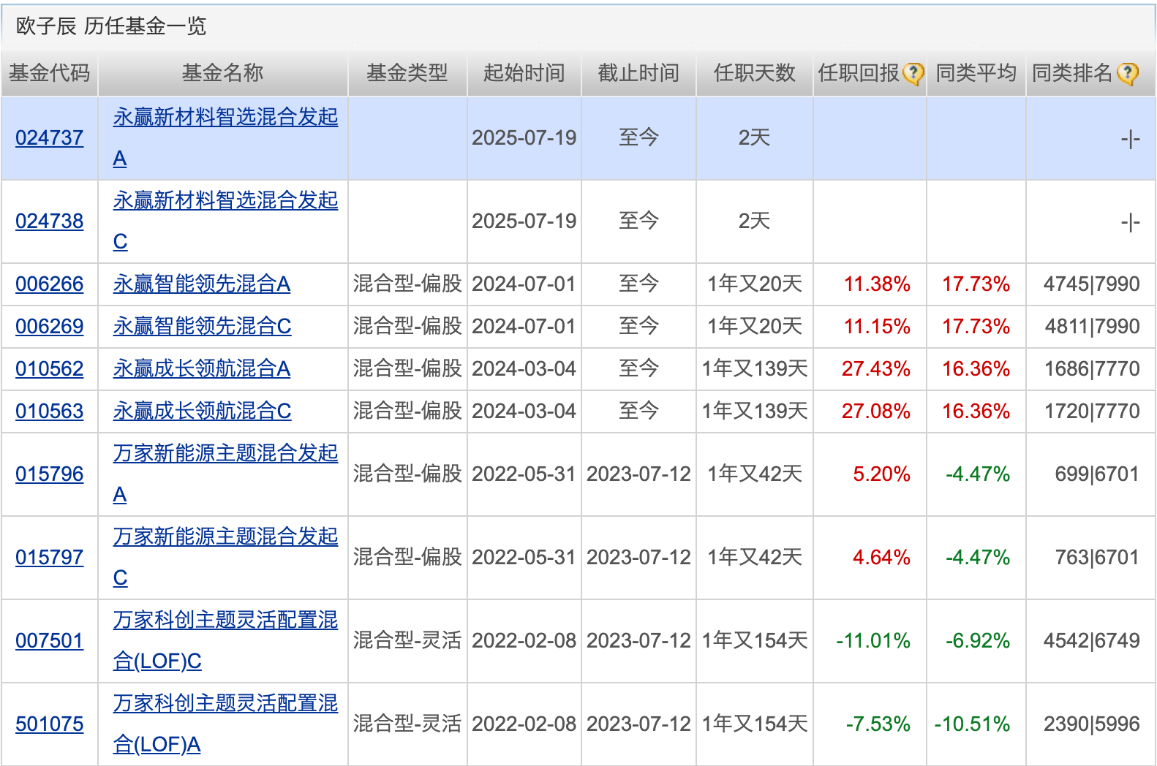Click 1年又139天 tenure in row 010563

pyautogui.click(x=755, y=411)
